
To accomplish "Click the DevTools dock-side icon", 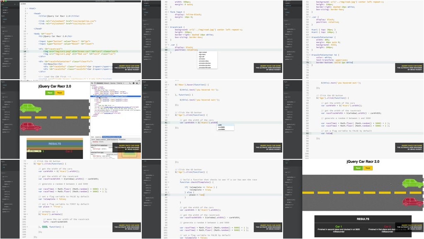I will (x=137, y=83).
